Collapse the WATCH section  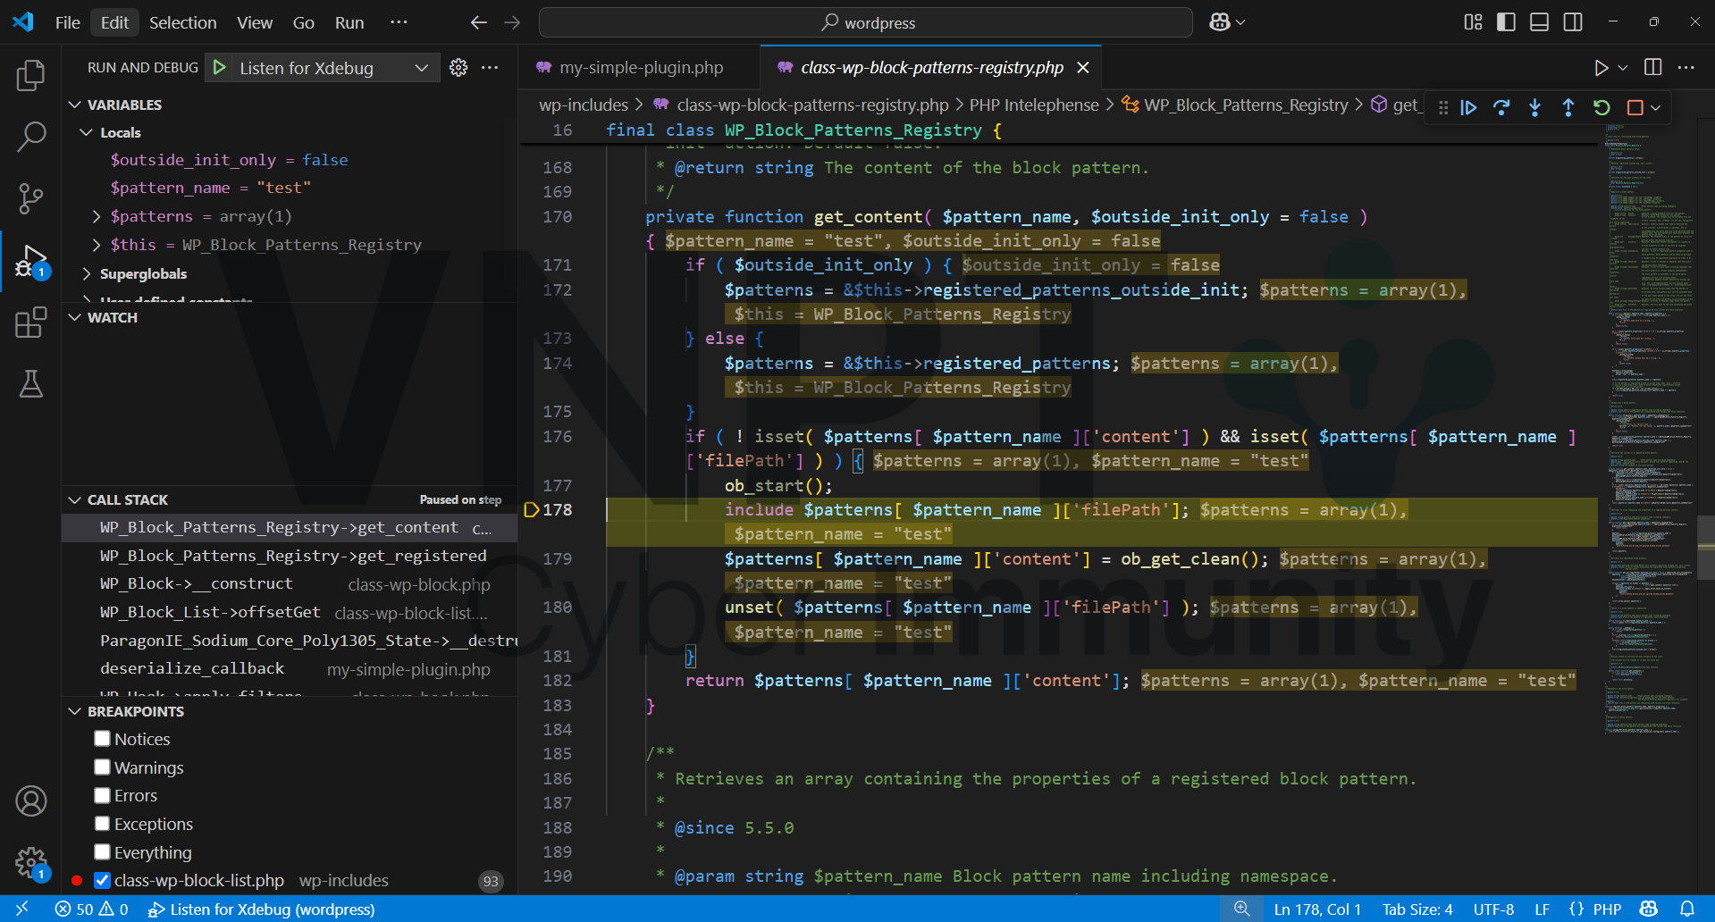(75, 317)
